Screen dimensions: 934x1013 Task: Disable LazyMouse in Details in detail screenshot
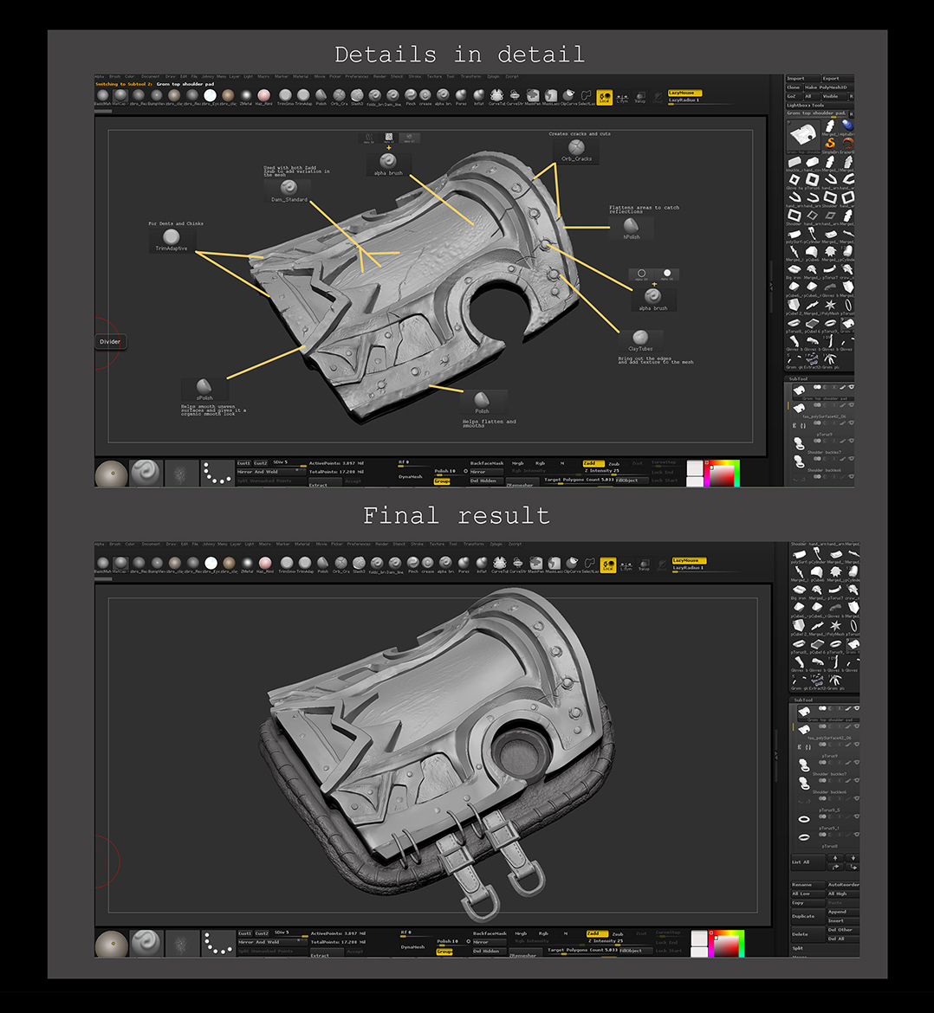[685, 93]
